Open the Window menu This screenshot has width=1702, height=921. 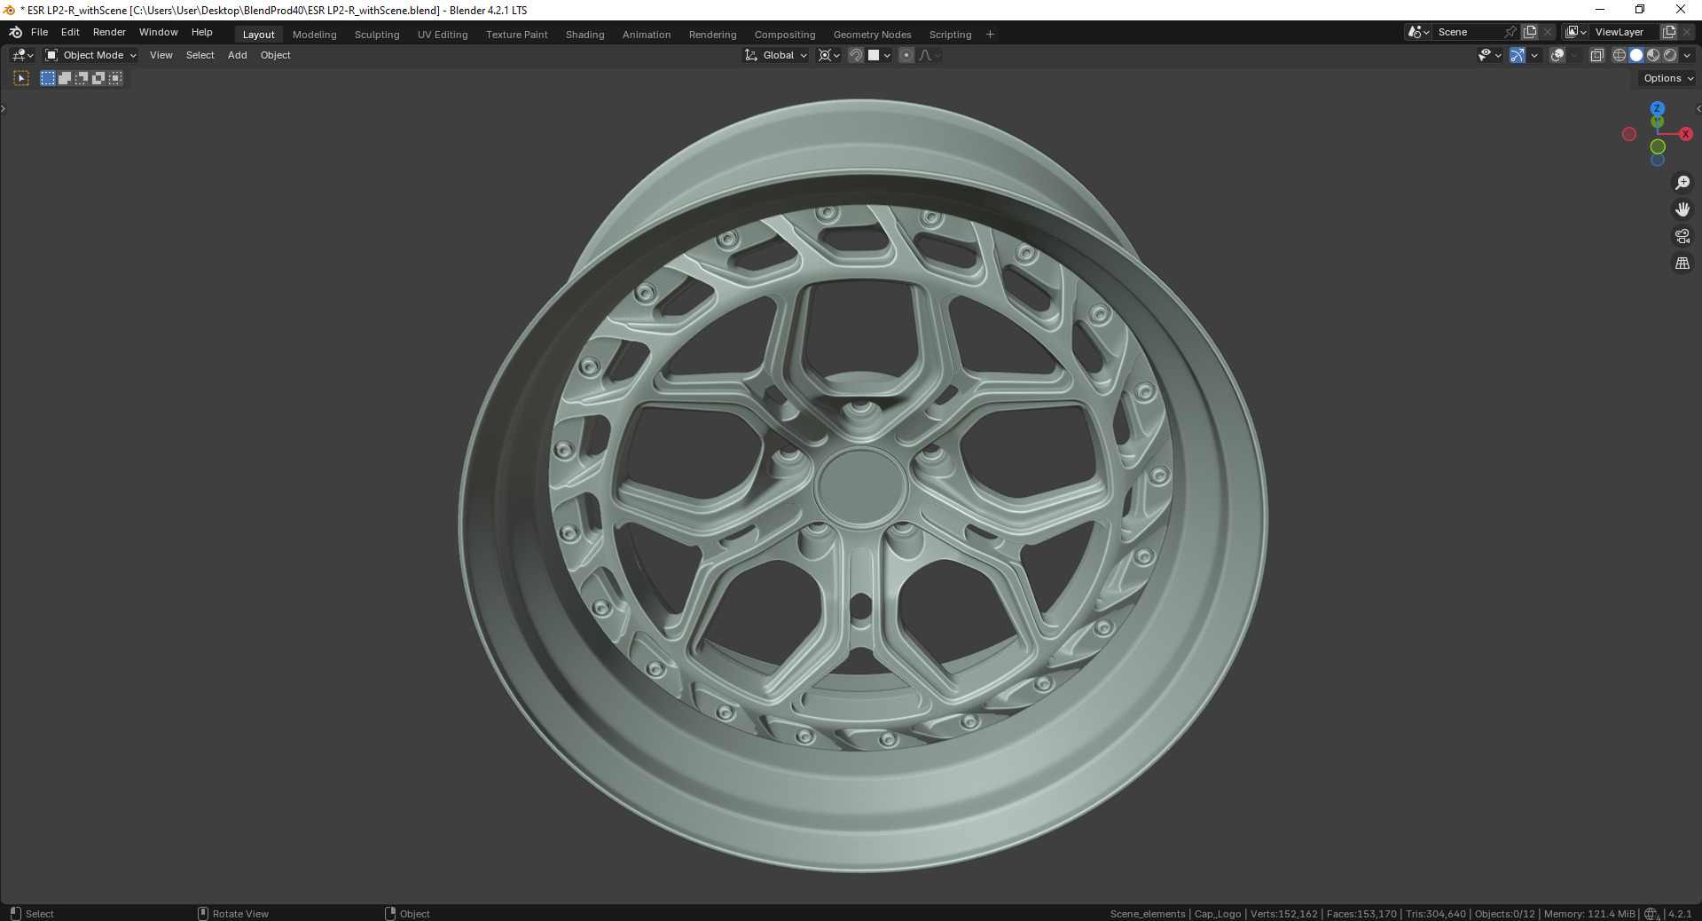[158, 32]
